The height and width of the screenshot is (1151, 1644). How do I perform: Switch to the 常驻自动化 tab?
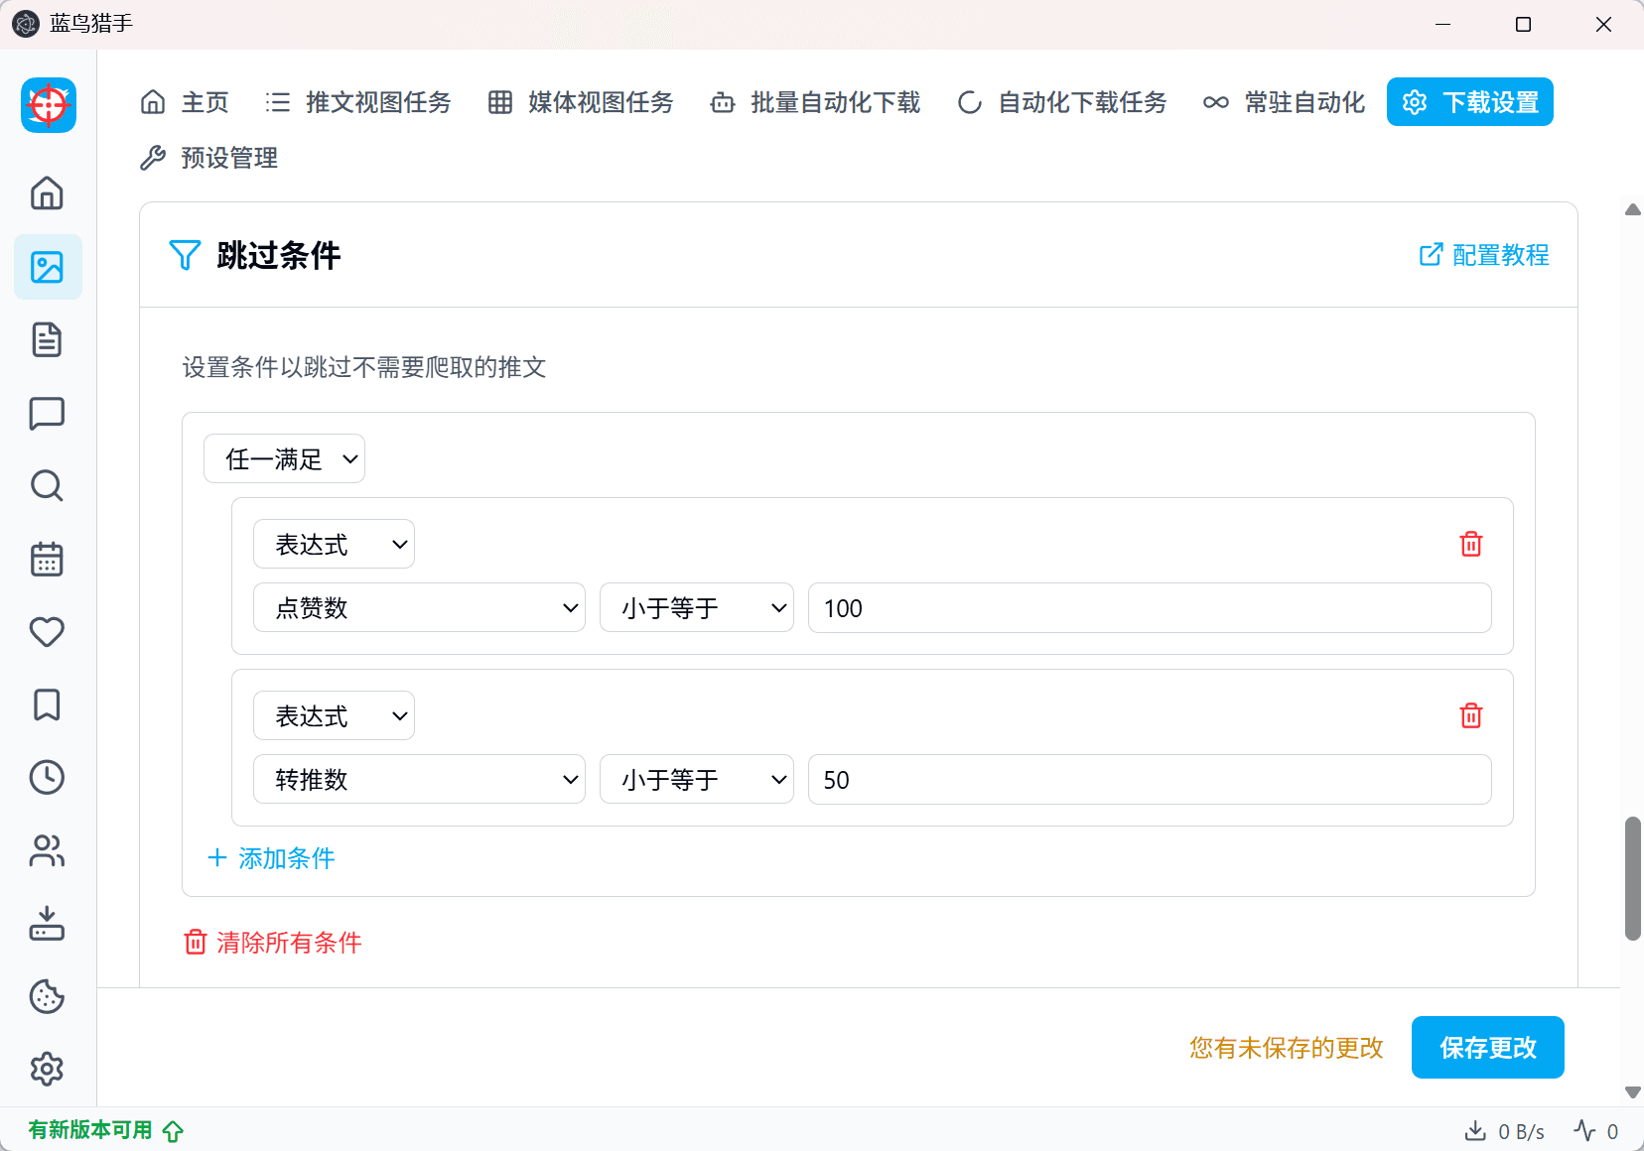(1285, 102)
